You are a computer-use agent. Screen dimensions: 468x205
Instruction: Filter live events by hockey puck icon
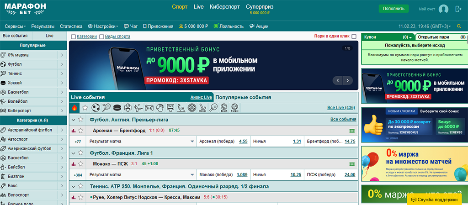(117, 108)
